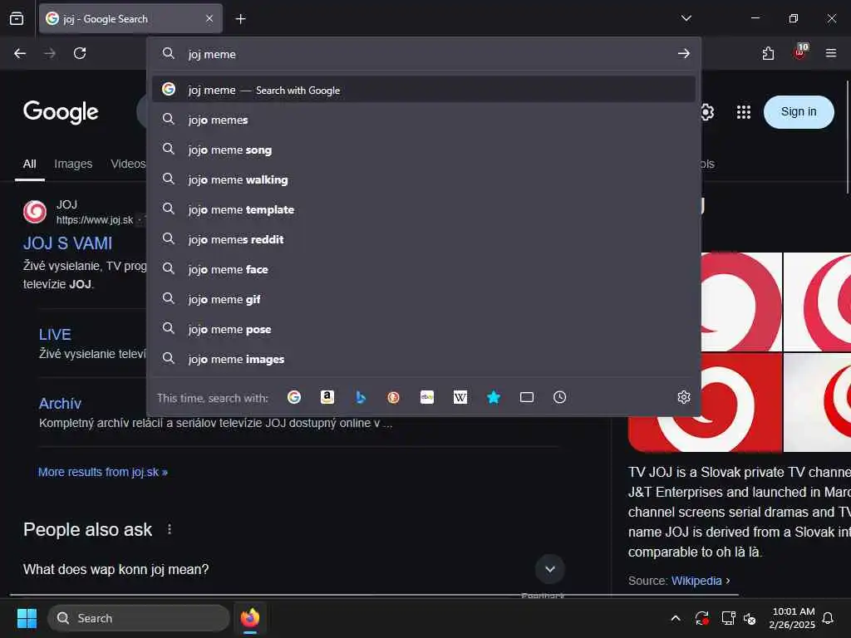851x638 pixels.
Task: Open the Extensions puzzle icon
Action: [768, 53]
